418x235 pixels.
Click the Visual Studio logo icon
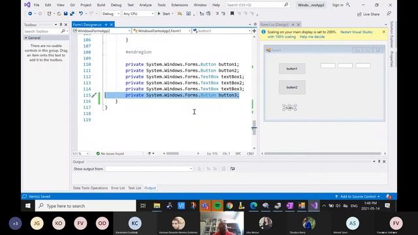click(x=27, y=5)
